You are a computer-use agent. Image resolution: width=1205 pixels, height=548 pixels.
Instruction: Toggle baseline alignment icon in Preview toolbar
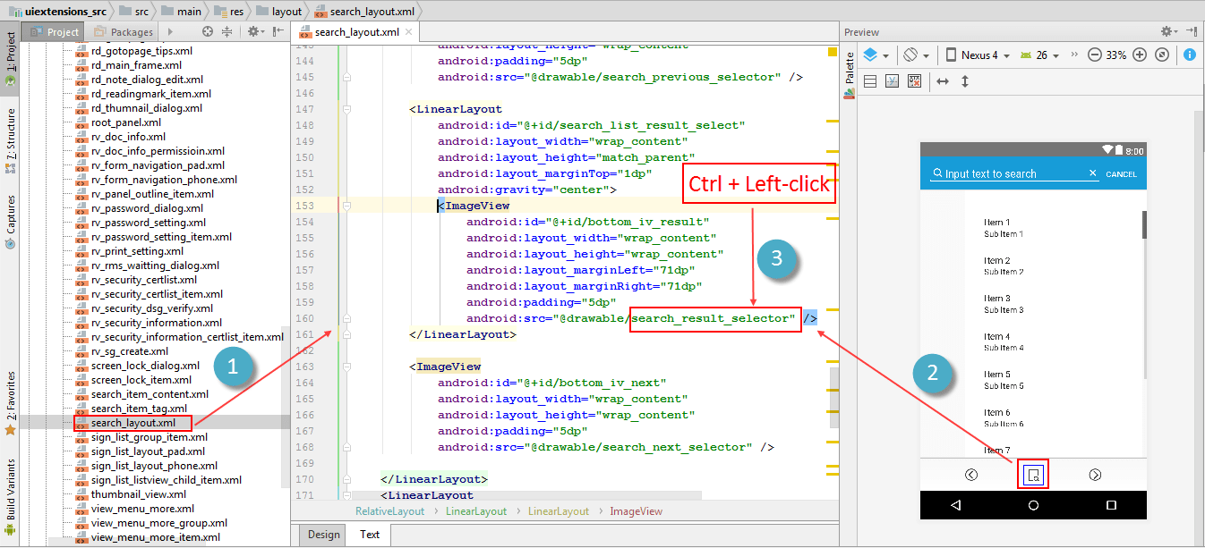click(x=893, y=80)
